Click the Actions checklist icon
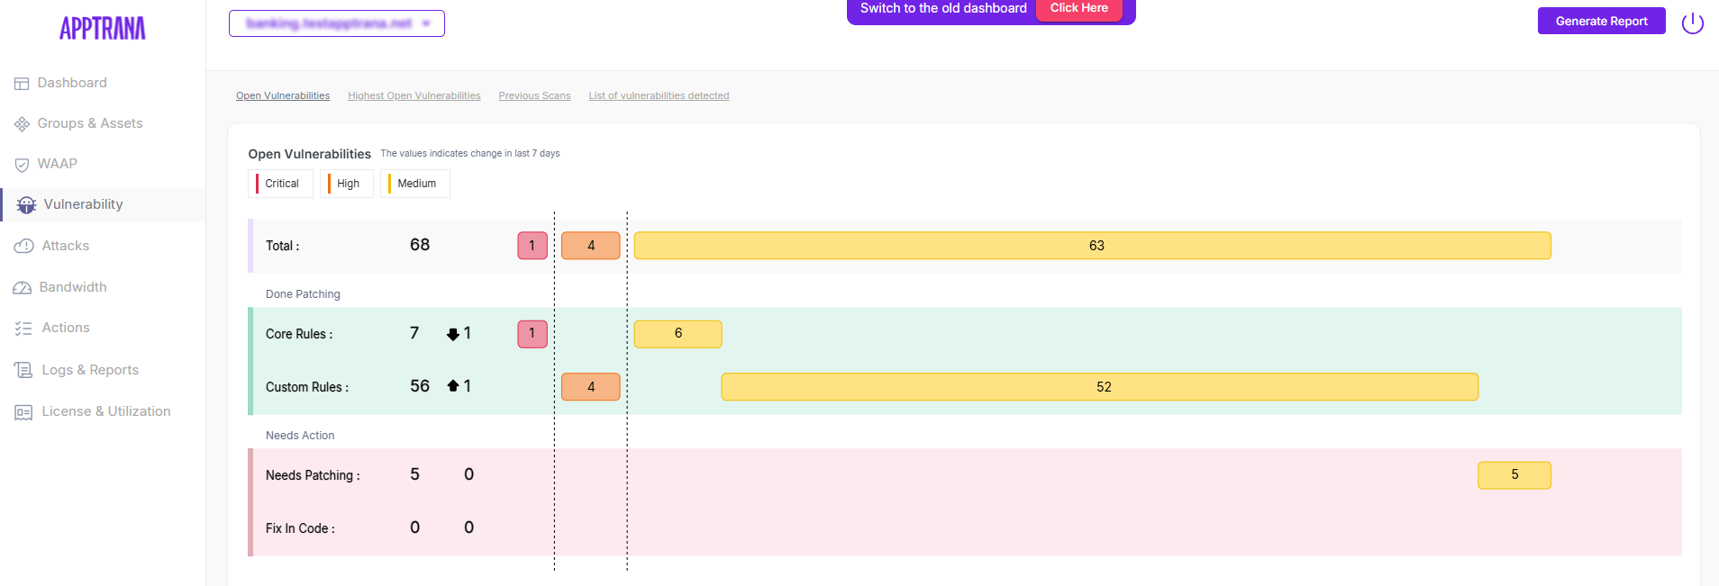This screenshot has width=1719, height=586. pos(23,329)
